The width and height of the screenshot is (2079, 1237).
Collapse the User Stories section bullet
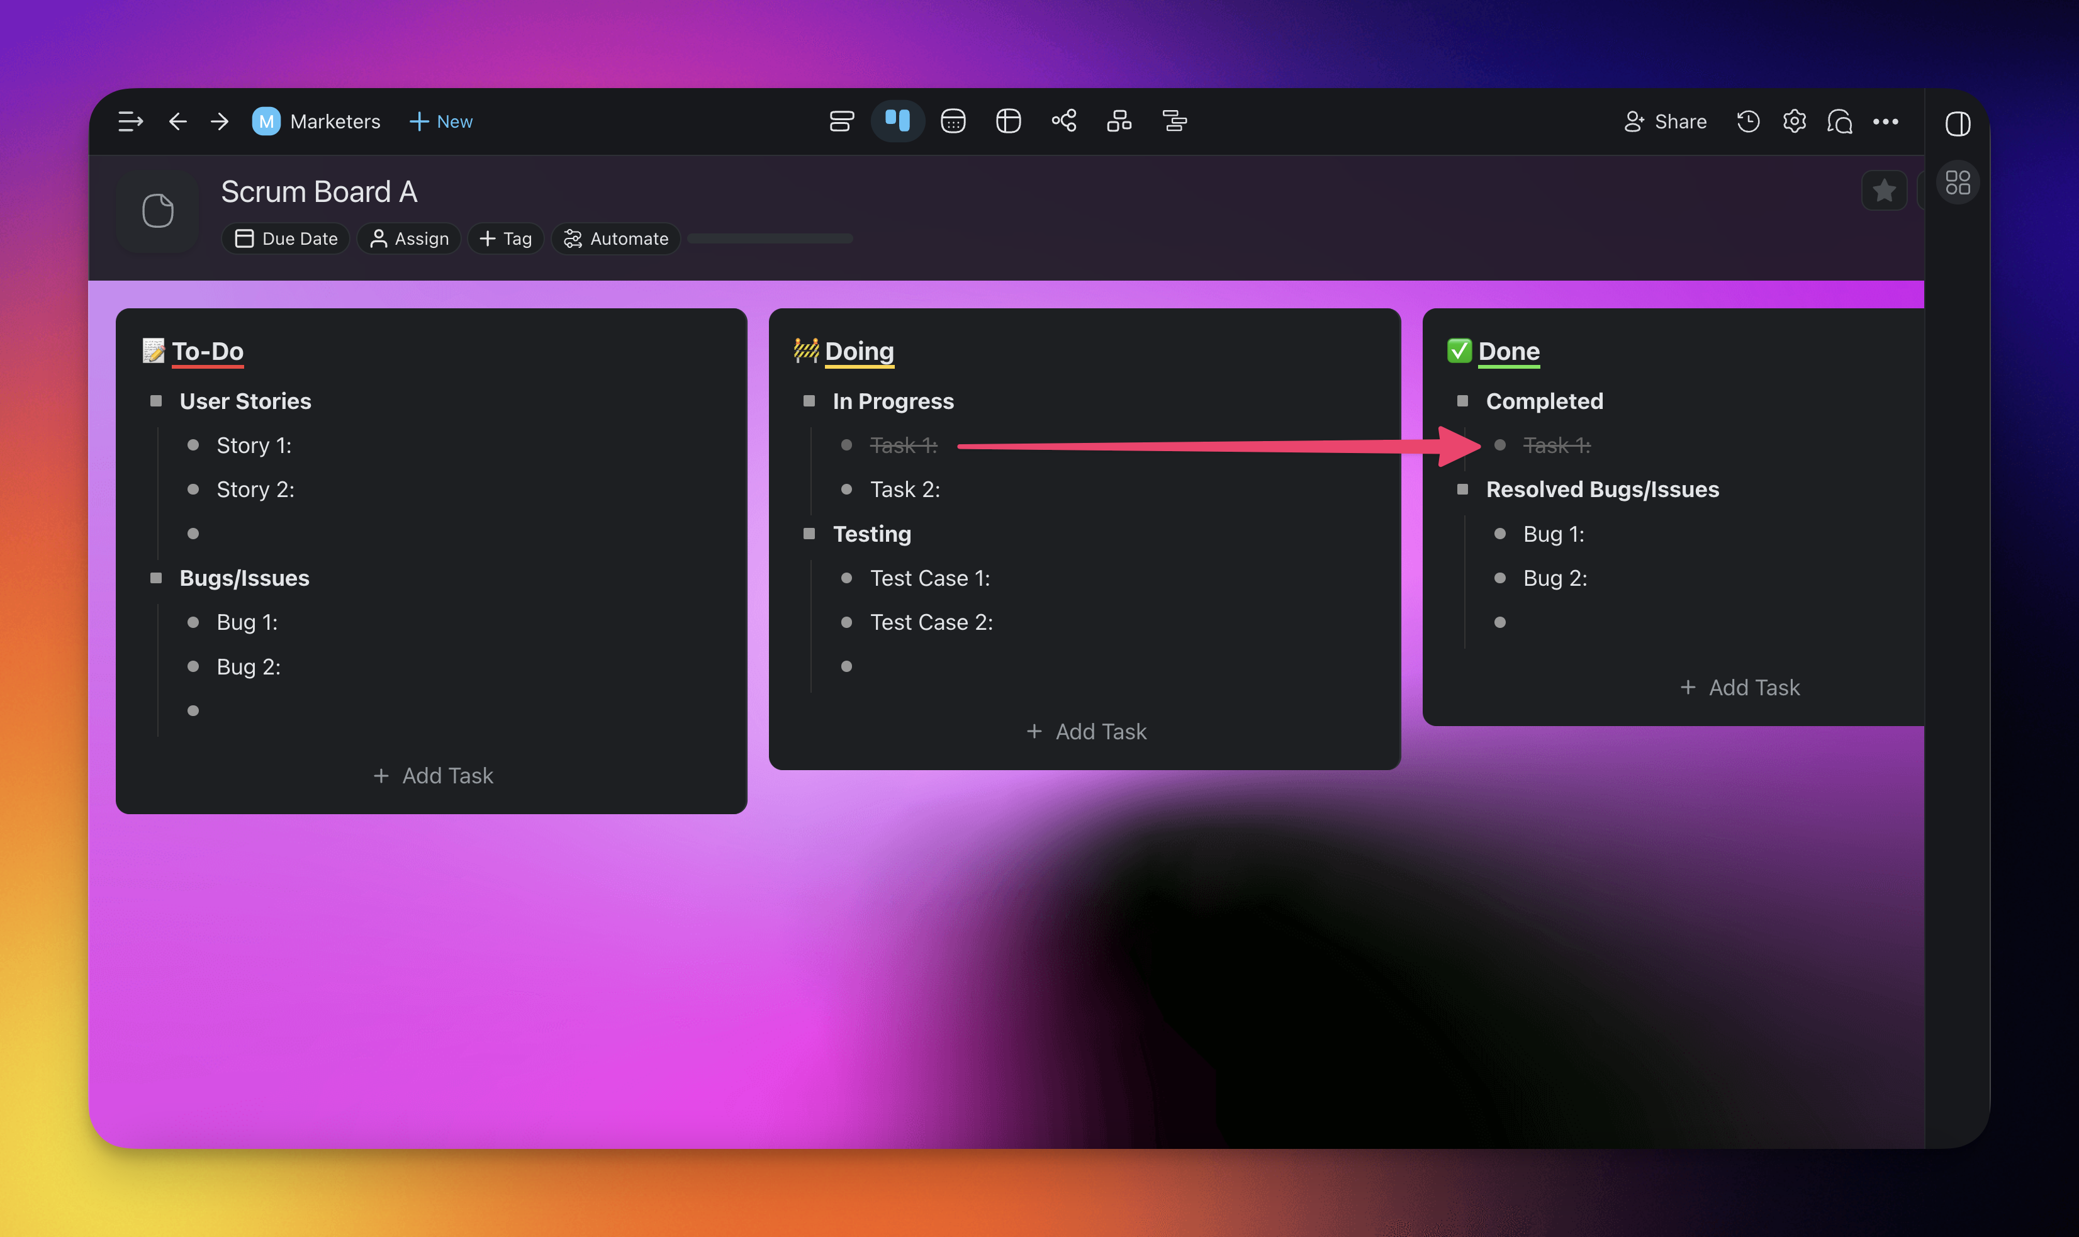156,401
